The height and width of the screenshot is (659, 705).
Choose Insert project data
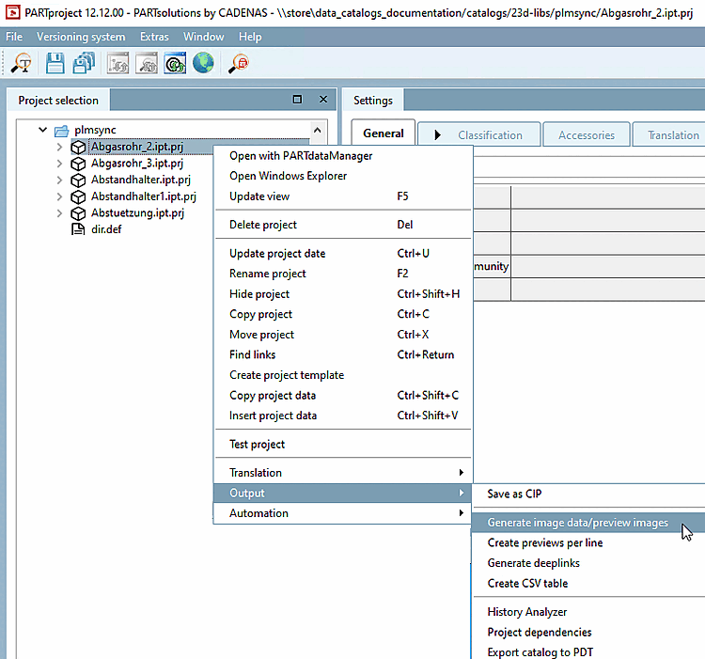[x=342, y=416]
